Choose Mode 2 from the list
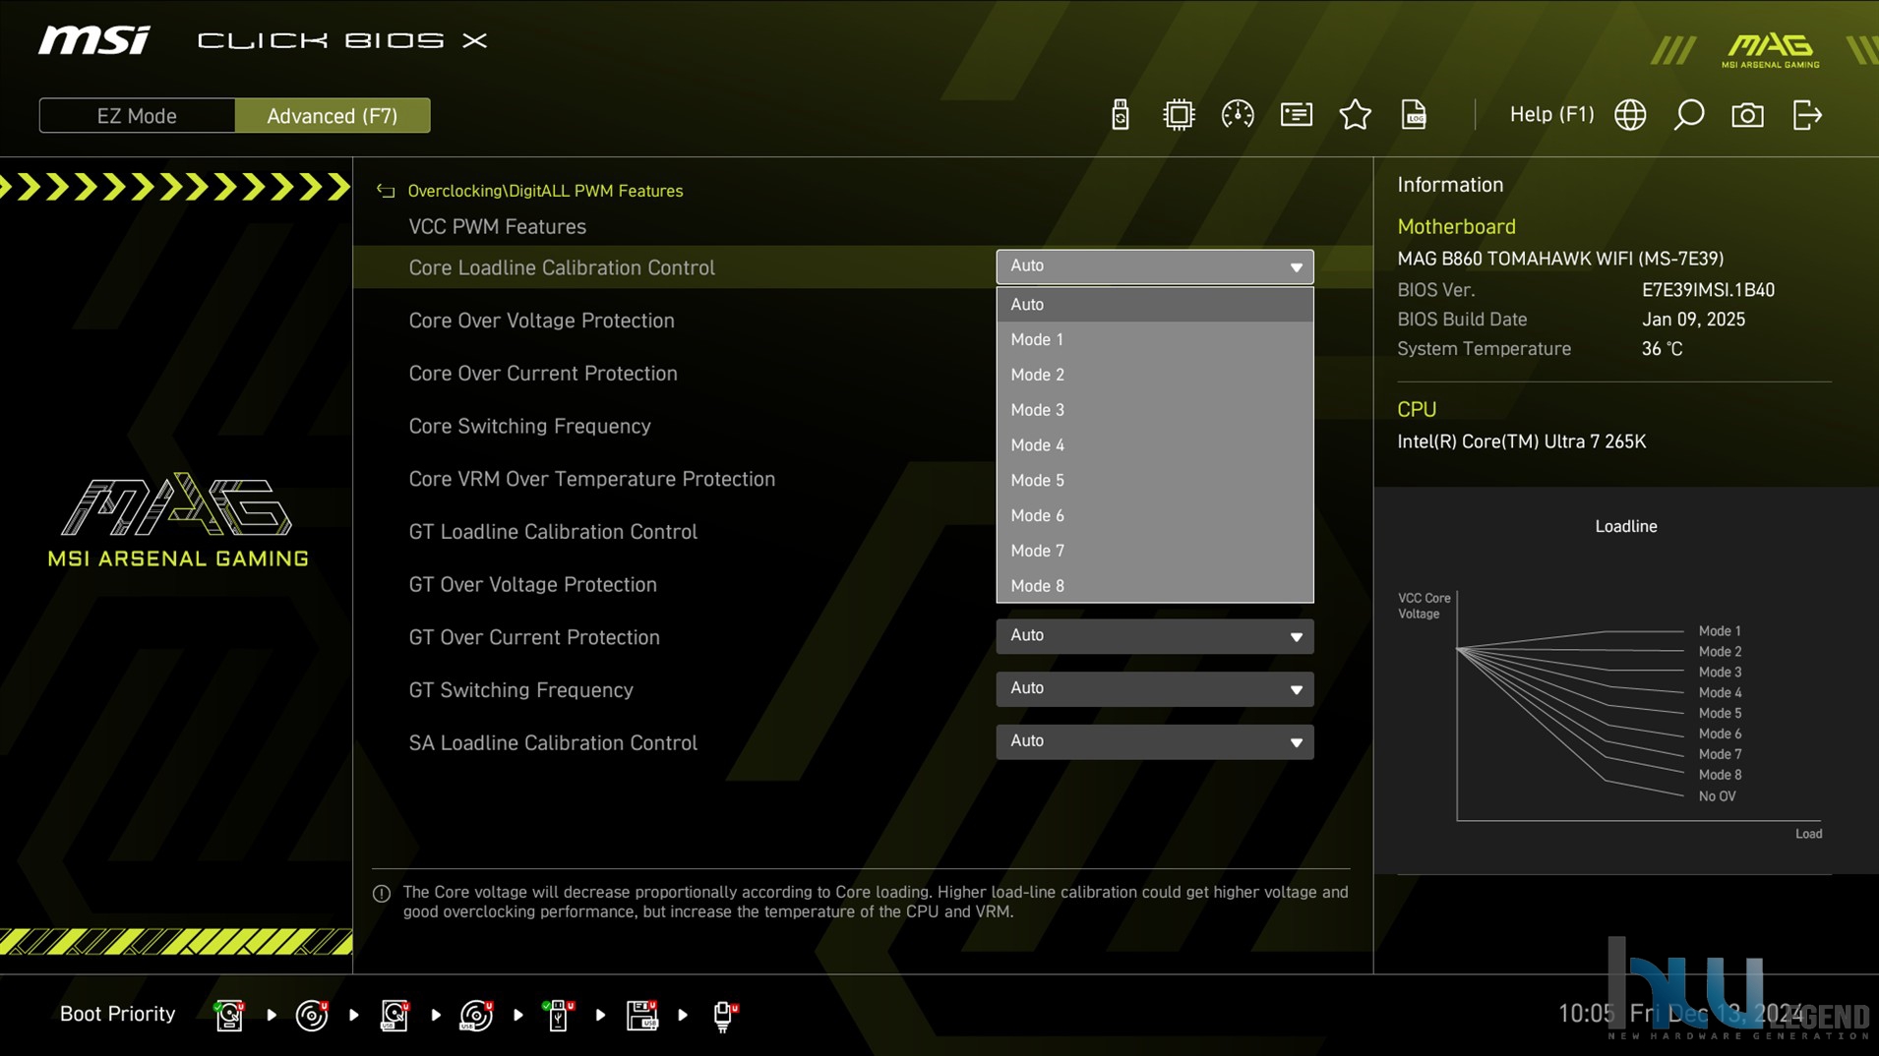 coord(1155,375)
